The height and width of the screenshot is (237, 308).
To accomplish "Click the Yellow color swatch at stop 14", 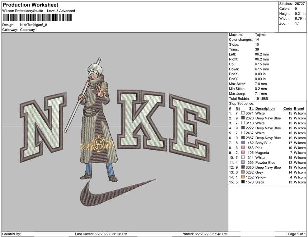I will click(243, 177).
